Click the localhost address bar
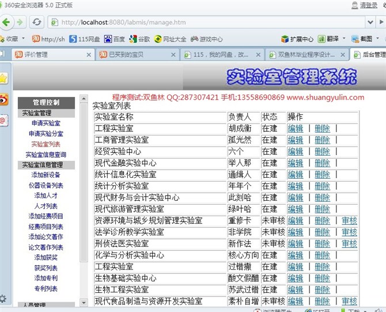The height and width of the screenshot is (312, 386). click(207, 22)
